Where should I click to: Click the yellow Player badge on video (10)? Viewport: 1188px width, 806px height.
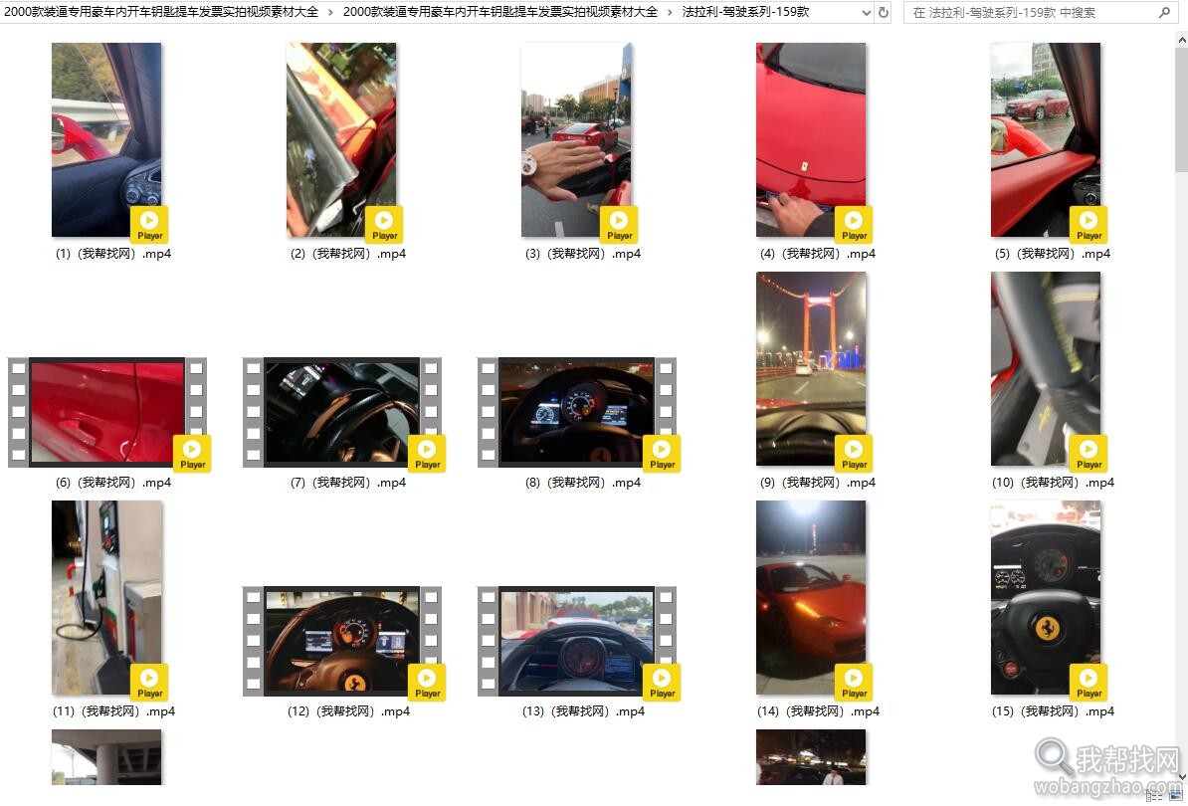1089,453
